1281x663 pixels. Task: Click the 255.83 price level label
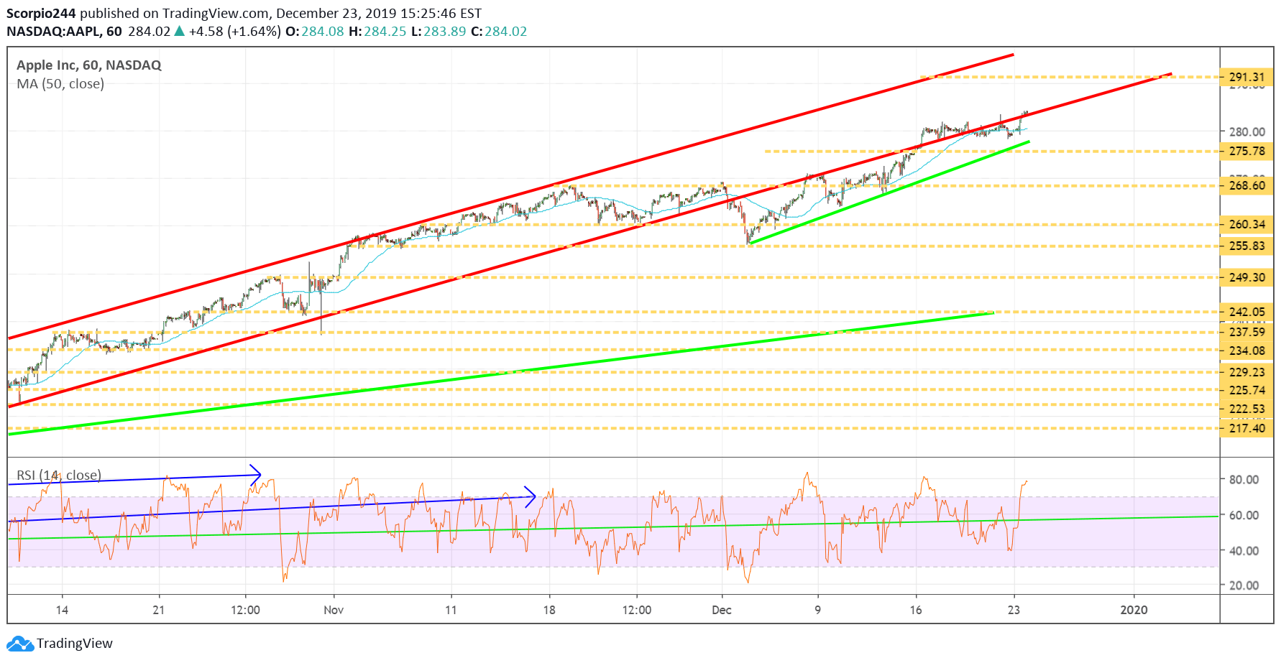pyautogui.click(x=1246, y=246)
